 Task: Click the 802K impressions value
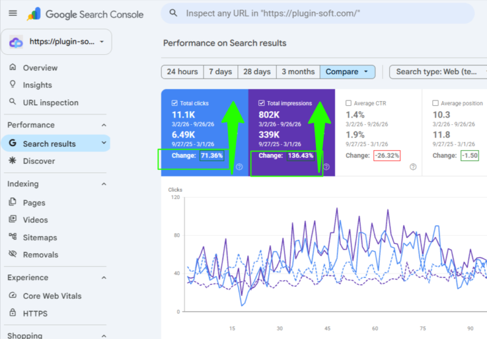269,115
